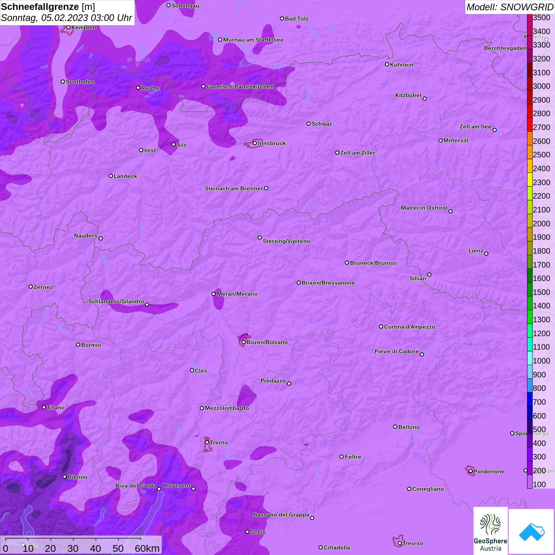Click the Pieve di Cadore label
The image size is (555, 555).
pos(397,351)
